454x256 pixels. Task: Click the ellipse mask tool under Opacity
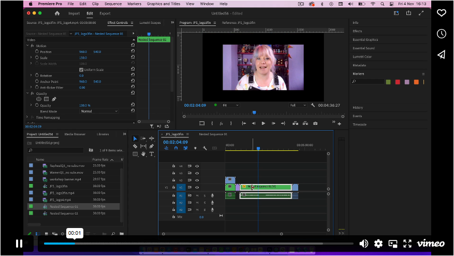pyautogui.click(x=39, y=99)
